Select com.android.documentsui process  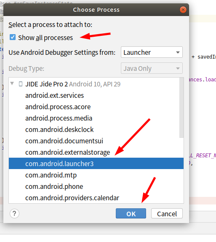[94, 141]
